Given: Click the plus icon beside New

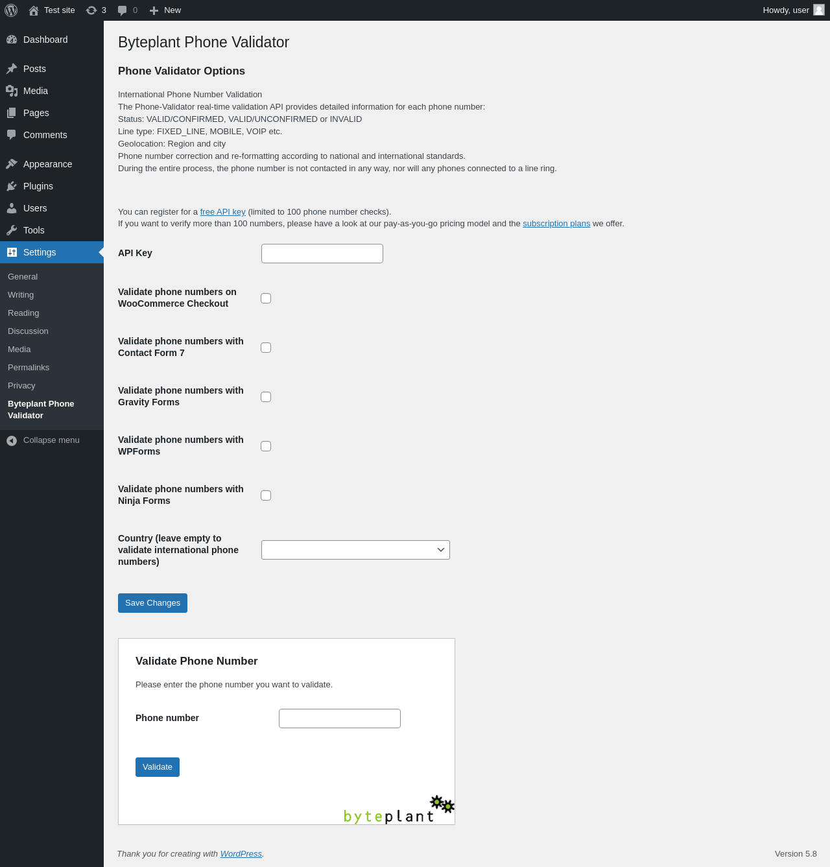Looking at the screenshot, I should click(154, 10).
